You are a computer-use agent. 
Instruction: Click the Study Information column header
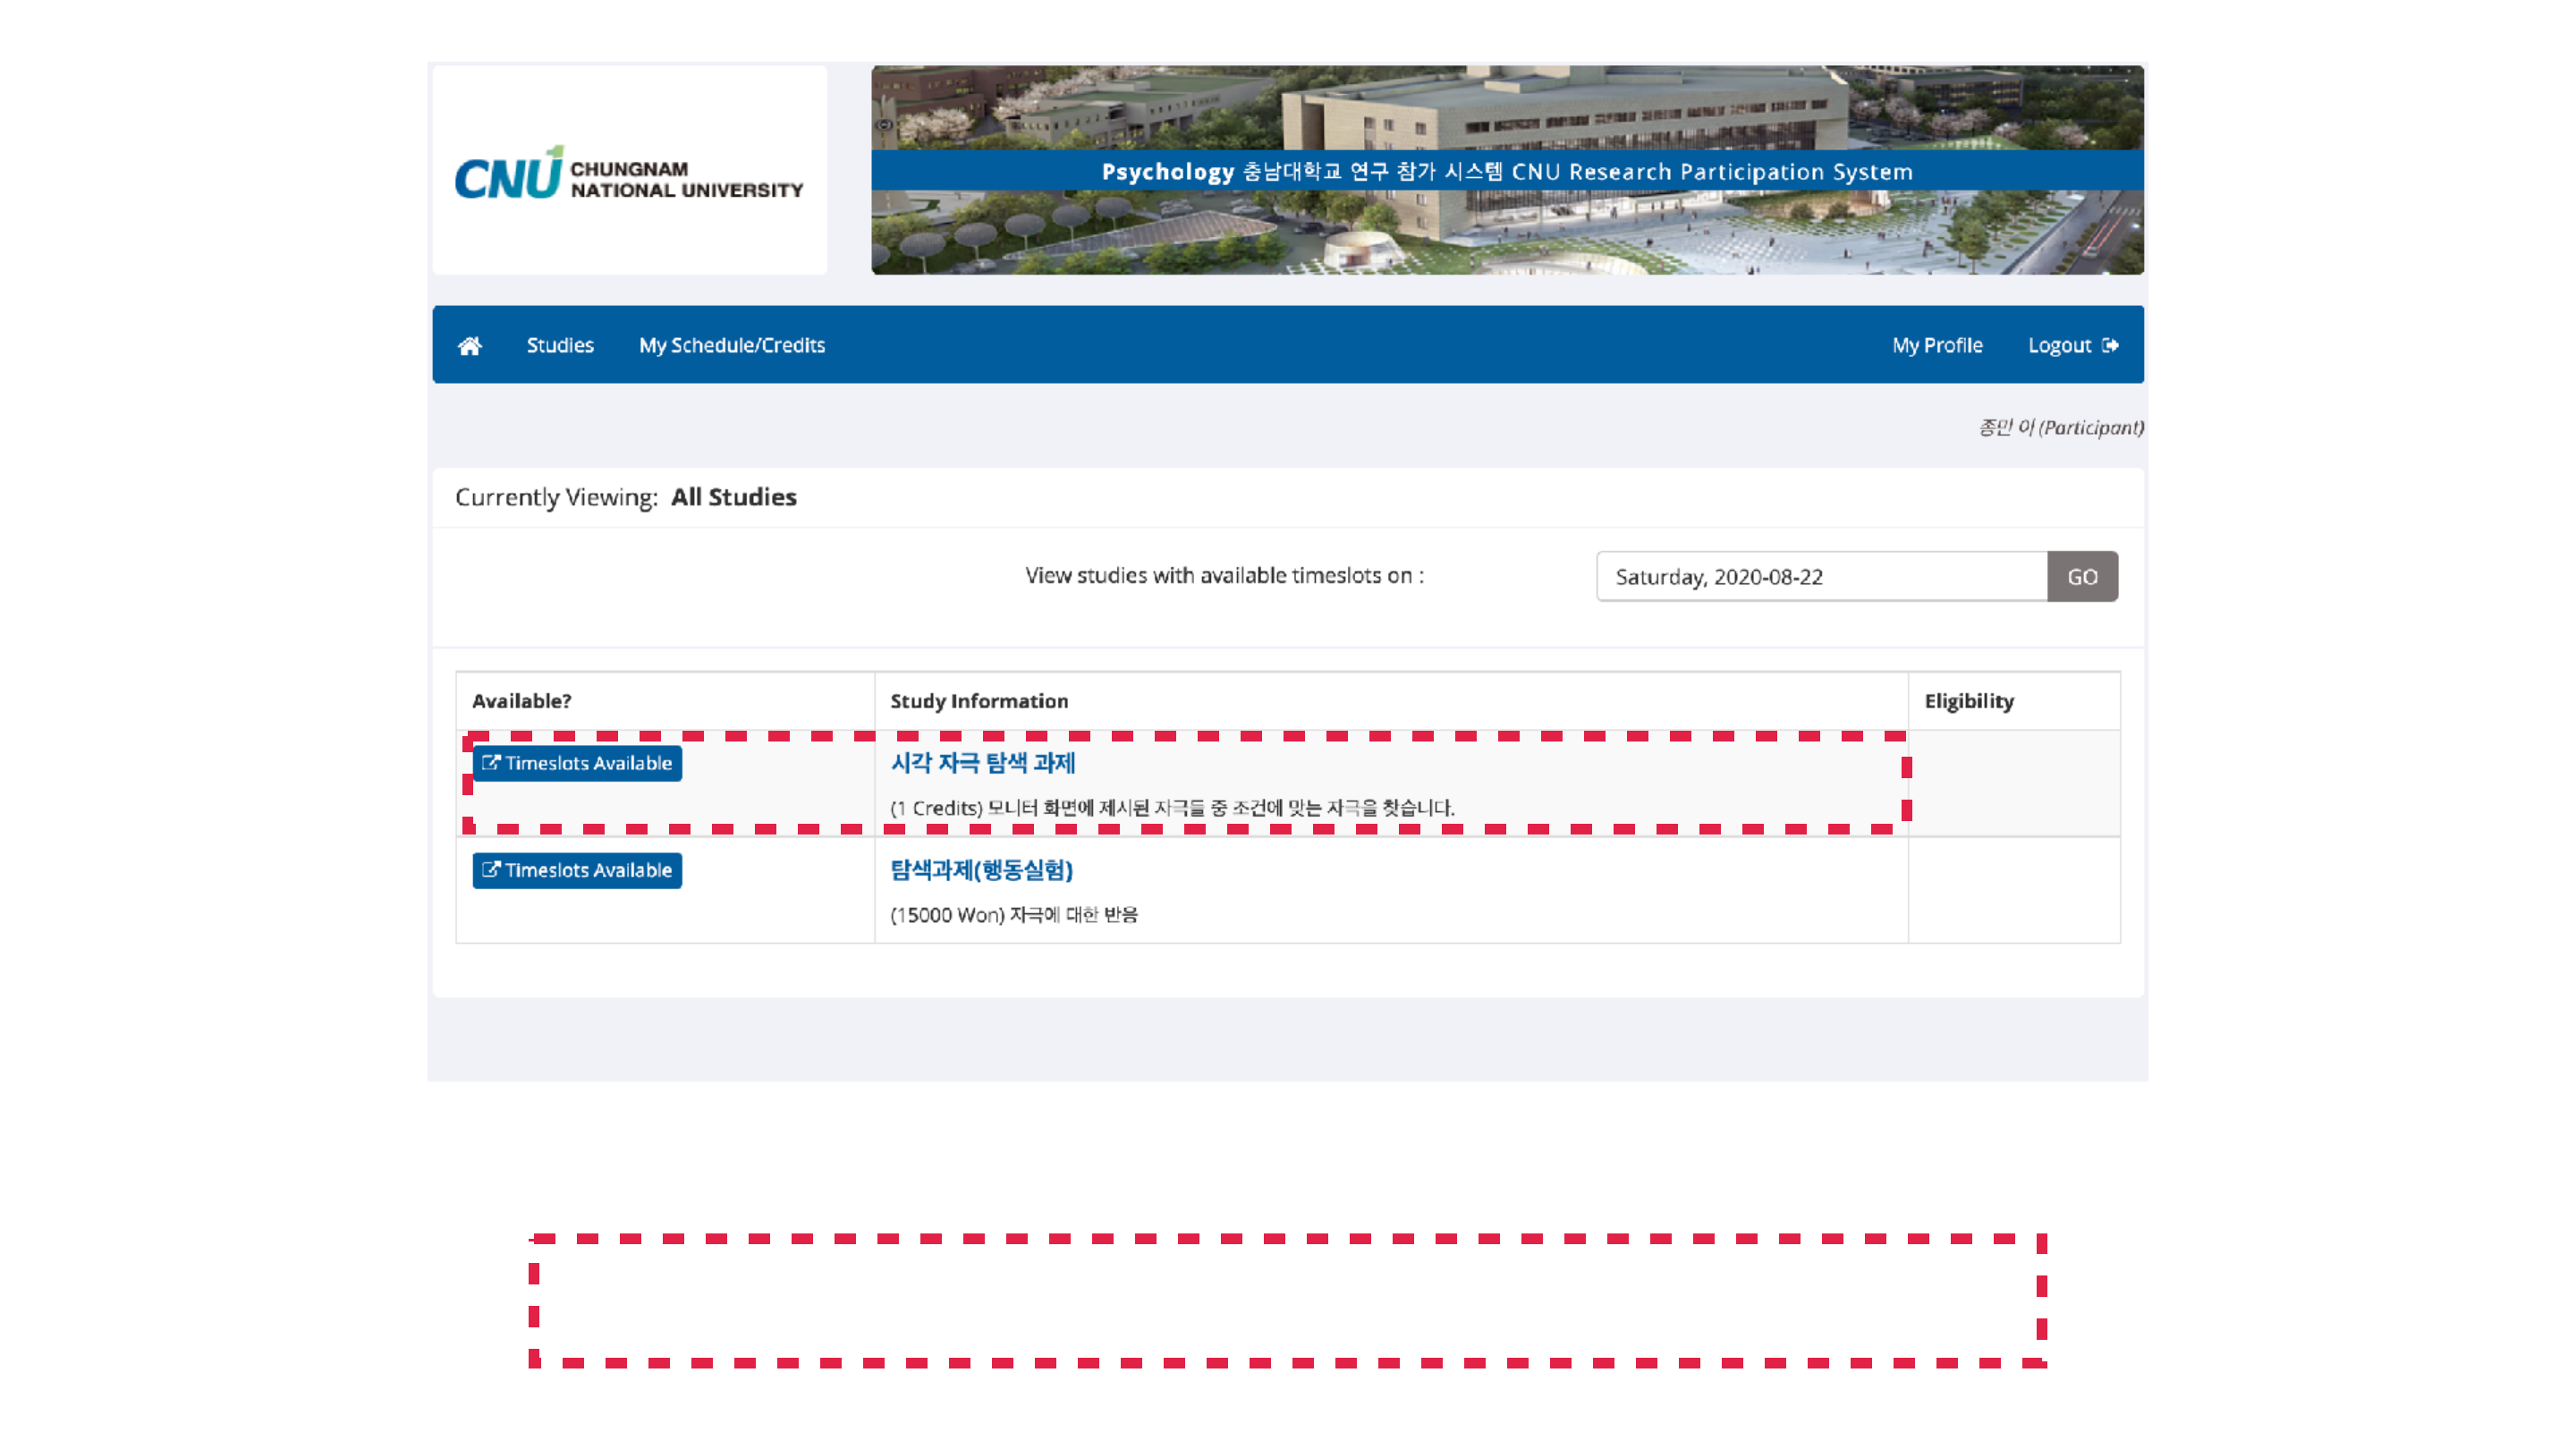point(978,701)
